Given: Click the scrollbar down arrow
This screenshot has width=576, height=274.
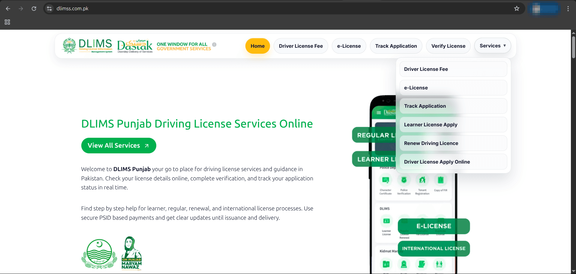Looking at the screenshot, I should [x=573, y=271].
